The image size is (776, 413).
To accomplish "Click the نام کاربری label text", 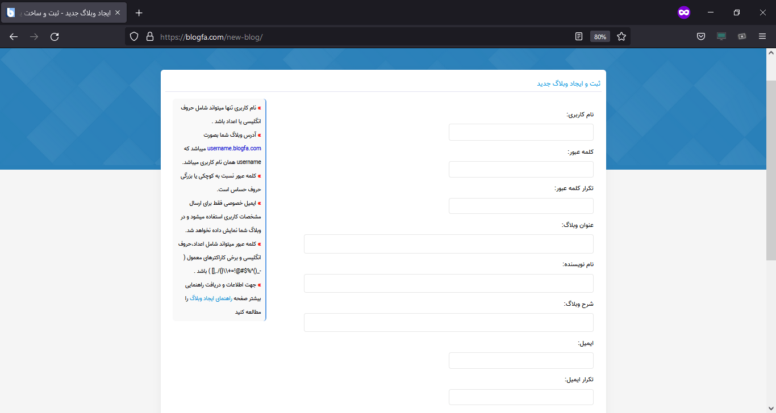I will [580, 115].
